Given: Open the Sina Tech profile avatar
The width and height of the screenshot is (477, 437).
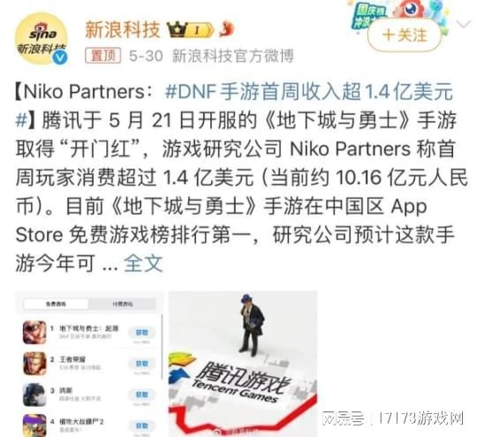Looking at the screenshot, I should [41, 39].
